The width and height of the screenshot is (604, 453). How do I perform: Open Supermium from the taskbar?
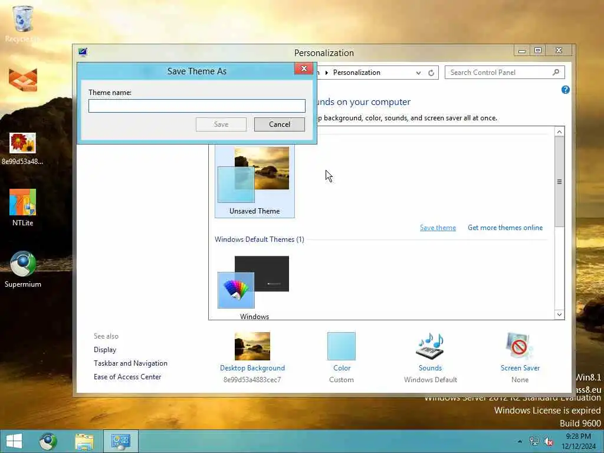click(48, 441)
